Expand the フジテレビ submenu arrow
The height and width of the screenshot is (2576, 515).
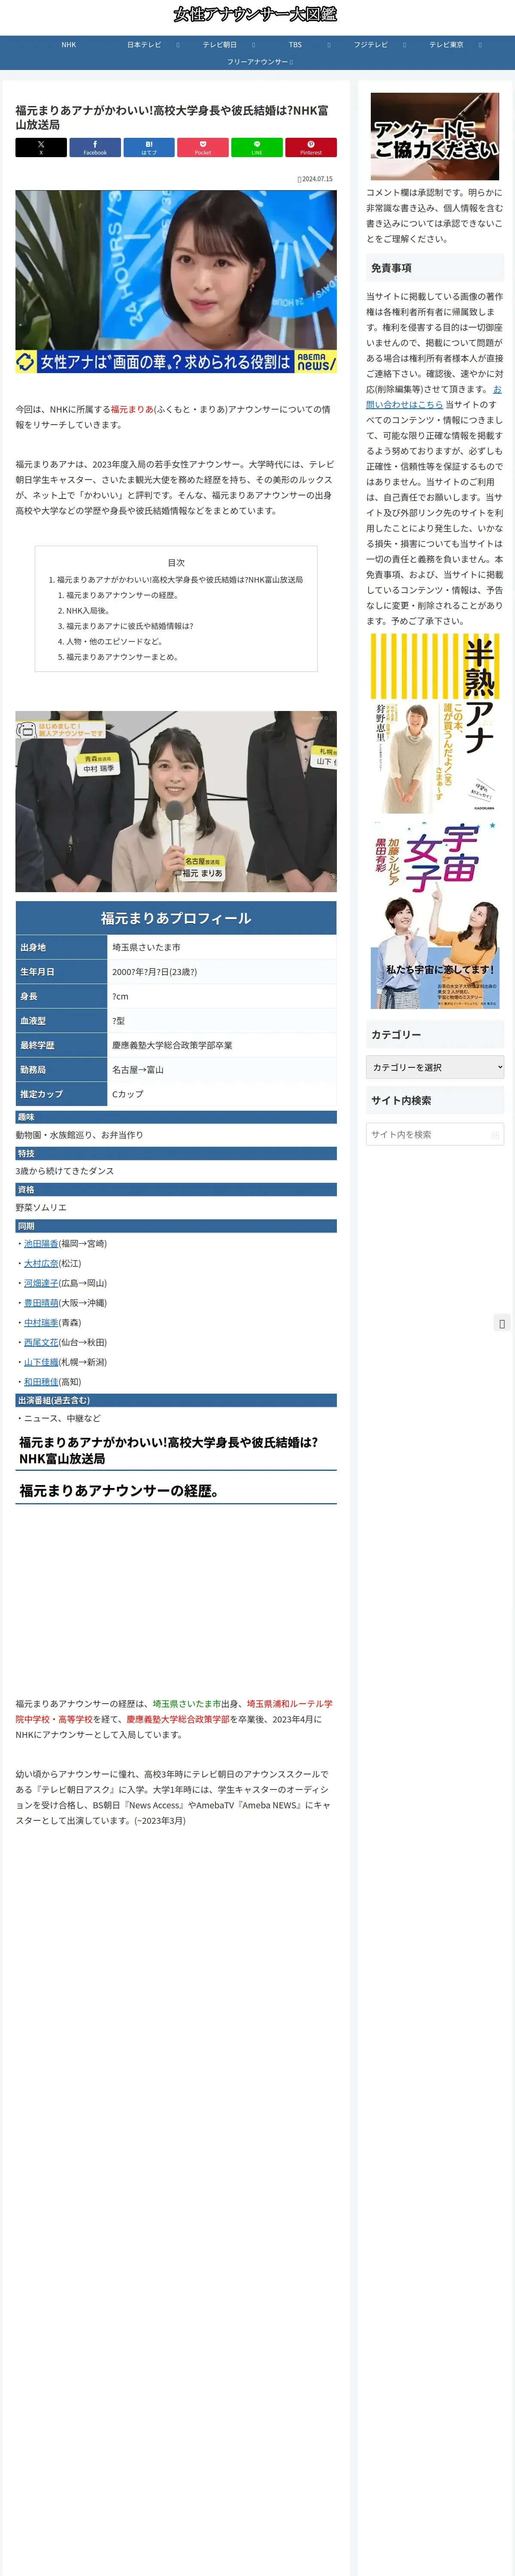coord(405,45)
